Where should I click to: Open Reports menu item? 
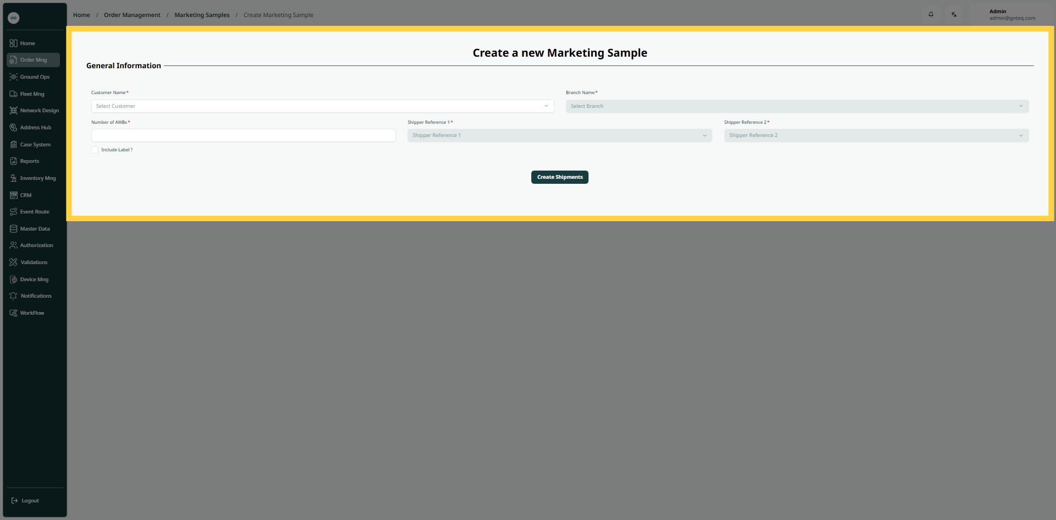coord(33,161)
